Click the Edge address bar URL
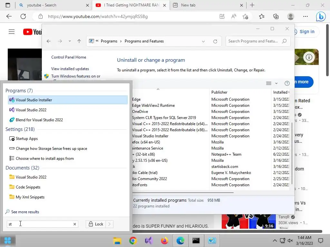The image size is (330, 247). tap(98, 16)
